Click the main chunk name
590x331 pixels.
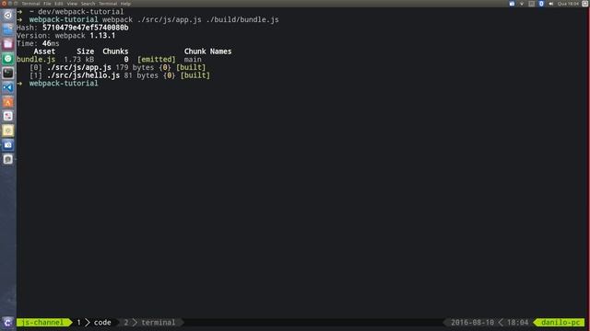[193, 59]
